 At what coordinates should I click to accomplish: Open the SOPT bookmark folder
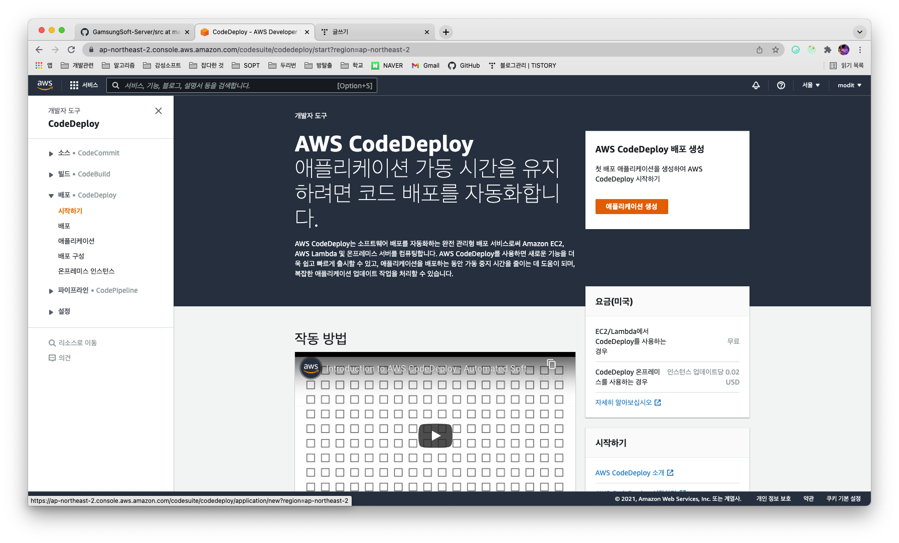click(x=246, y=66)
